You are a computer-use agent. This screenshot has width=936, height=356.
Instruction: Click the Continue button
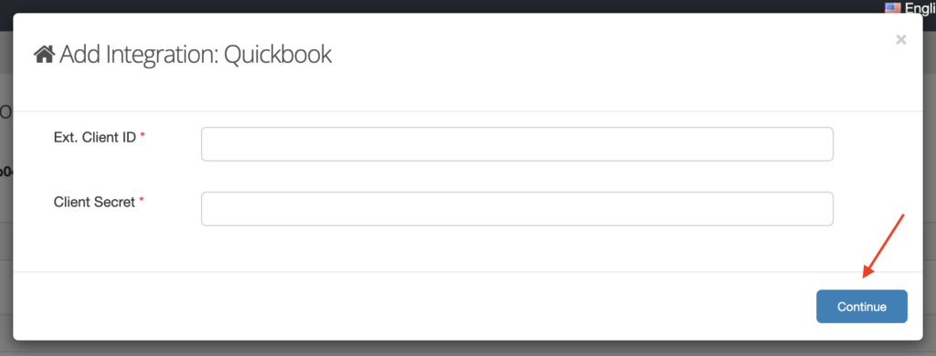click(x=861, y=307)
